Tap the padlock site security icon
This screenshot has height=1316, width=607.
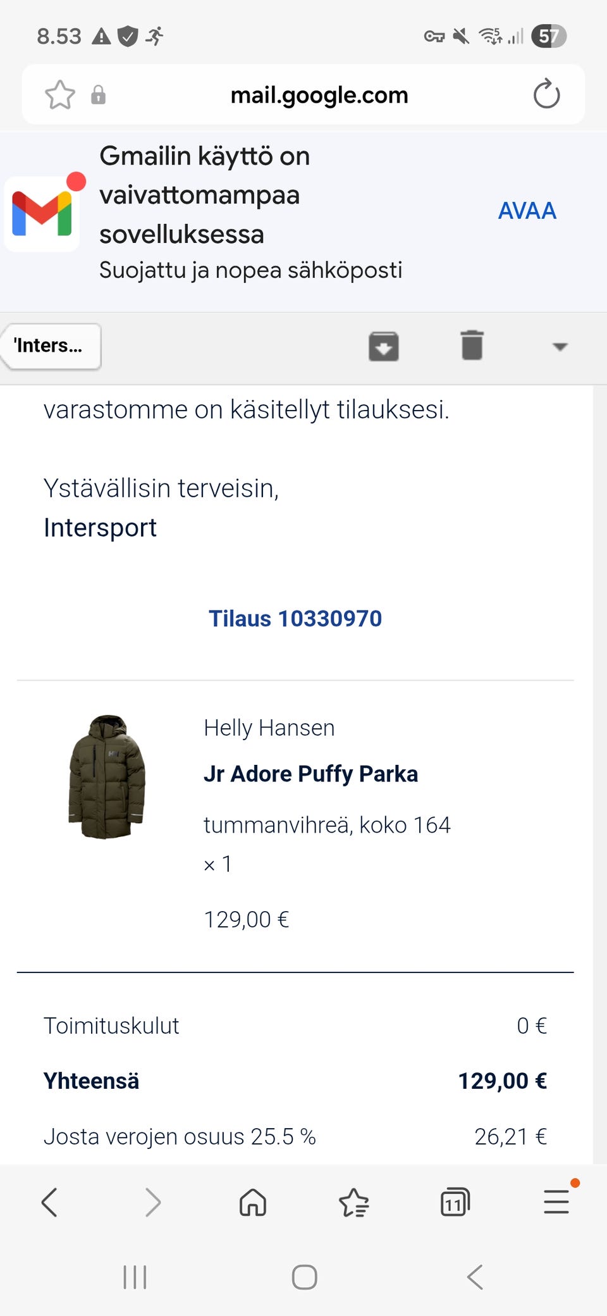(x=98, y=95)
